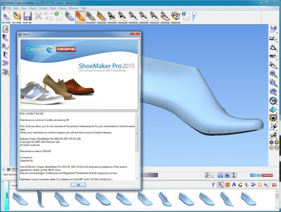Click the shoe section plane icon
The height and width of the screenshot is (212, 281).
pos(273,127)
